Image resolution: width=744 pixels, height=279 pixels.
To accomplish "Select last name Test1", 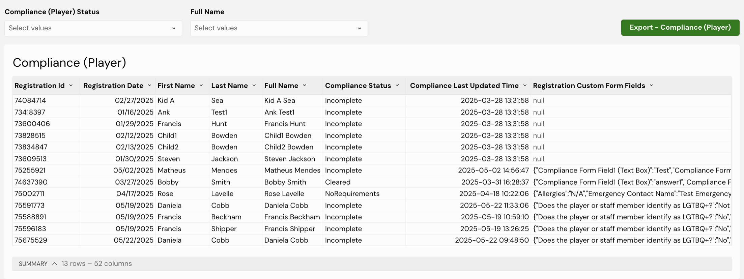I will (x=219, y=112).
